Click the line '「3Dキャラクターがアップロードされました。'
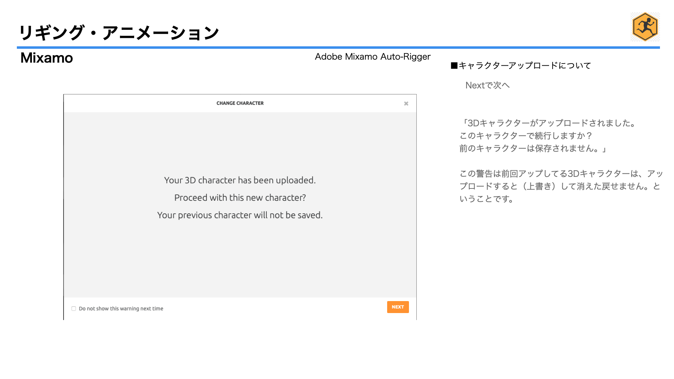The width and height of the screenshot is (674, 379). 548,123
